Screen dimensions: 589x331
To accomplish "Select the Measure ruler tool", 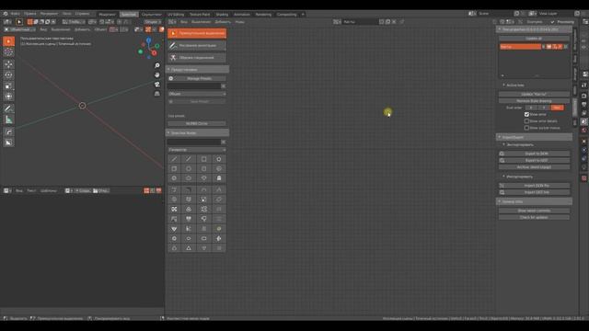I will point(8,120).
